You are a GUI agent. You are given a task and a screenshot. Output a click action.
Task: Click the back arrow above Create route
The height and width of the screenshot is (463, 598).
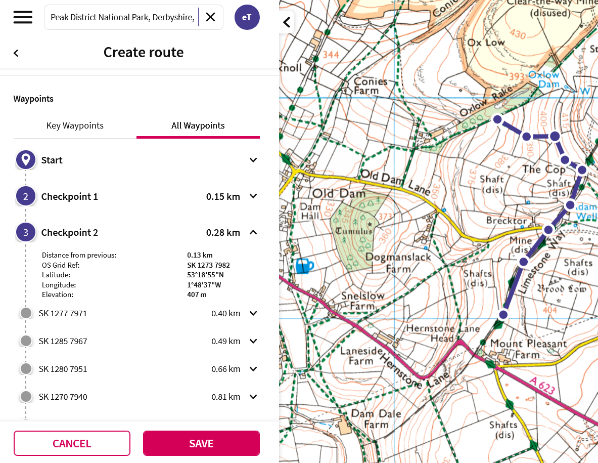click(x=16, y=52)
